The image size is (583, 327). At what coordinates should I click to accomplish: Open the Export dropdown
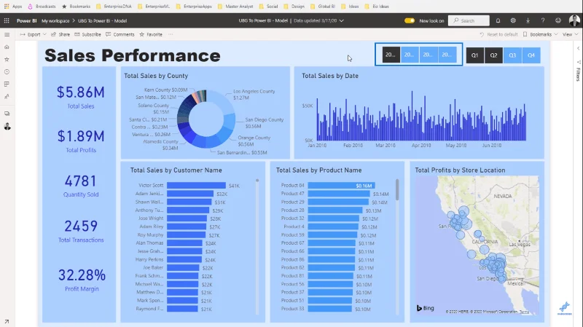[x=34, y=34]
